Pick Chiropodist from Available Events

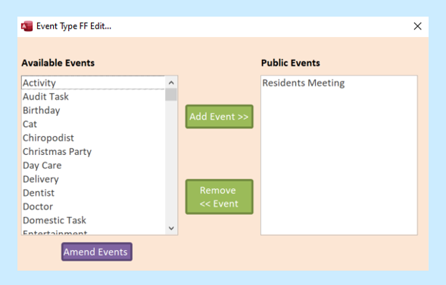point(93,138)
